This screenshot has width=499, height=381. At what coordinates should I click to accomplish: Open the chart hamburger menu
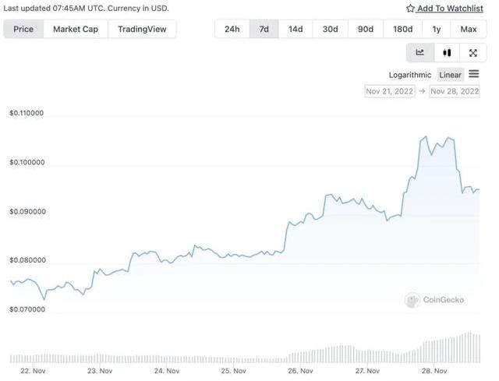coord(474,74)
